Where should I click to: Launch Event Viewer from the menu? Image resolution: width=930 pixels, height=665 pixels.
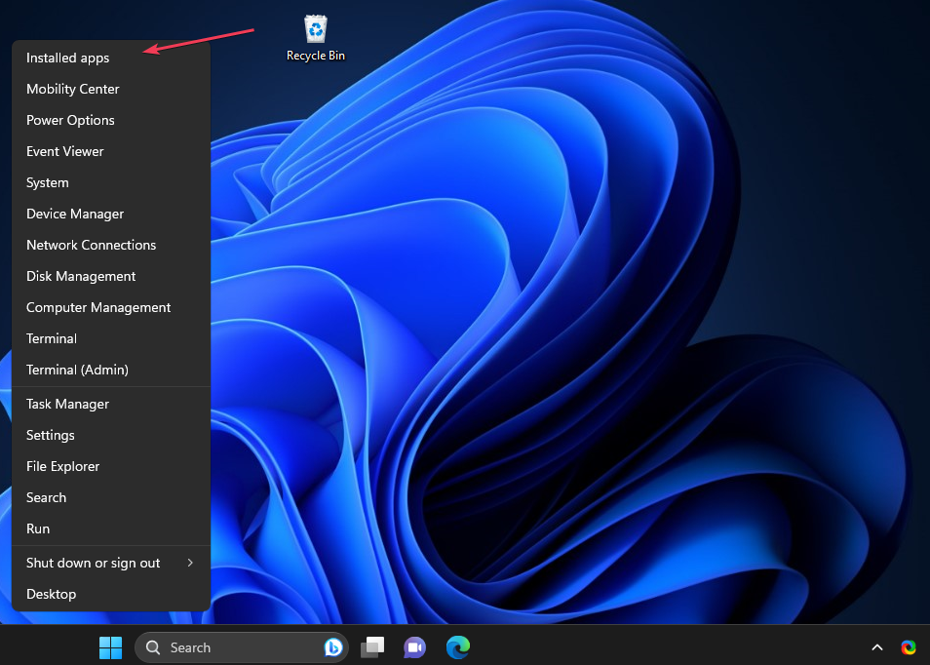point(64,151)
